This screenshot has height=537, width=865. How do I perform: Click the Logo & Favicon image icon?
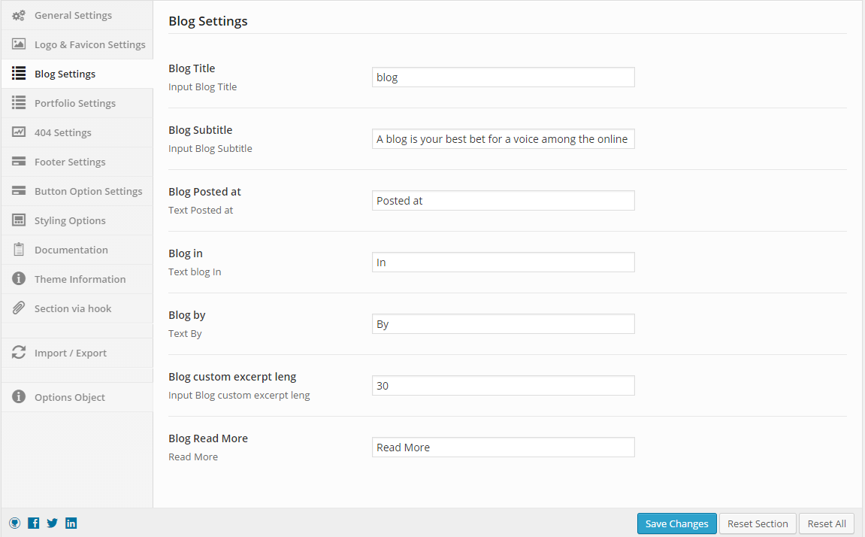click(19, 44)
